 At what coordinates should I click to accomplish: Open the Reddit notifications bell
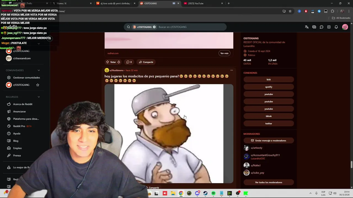(336, 27)
